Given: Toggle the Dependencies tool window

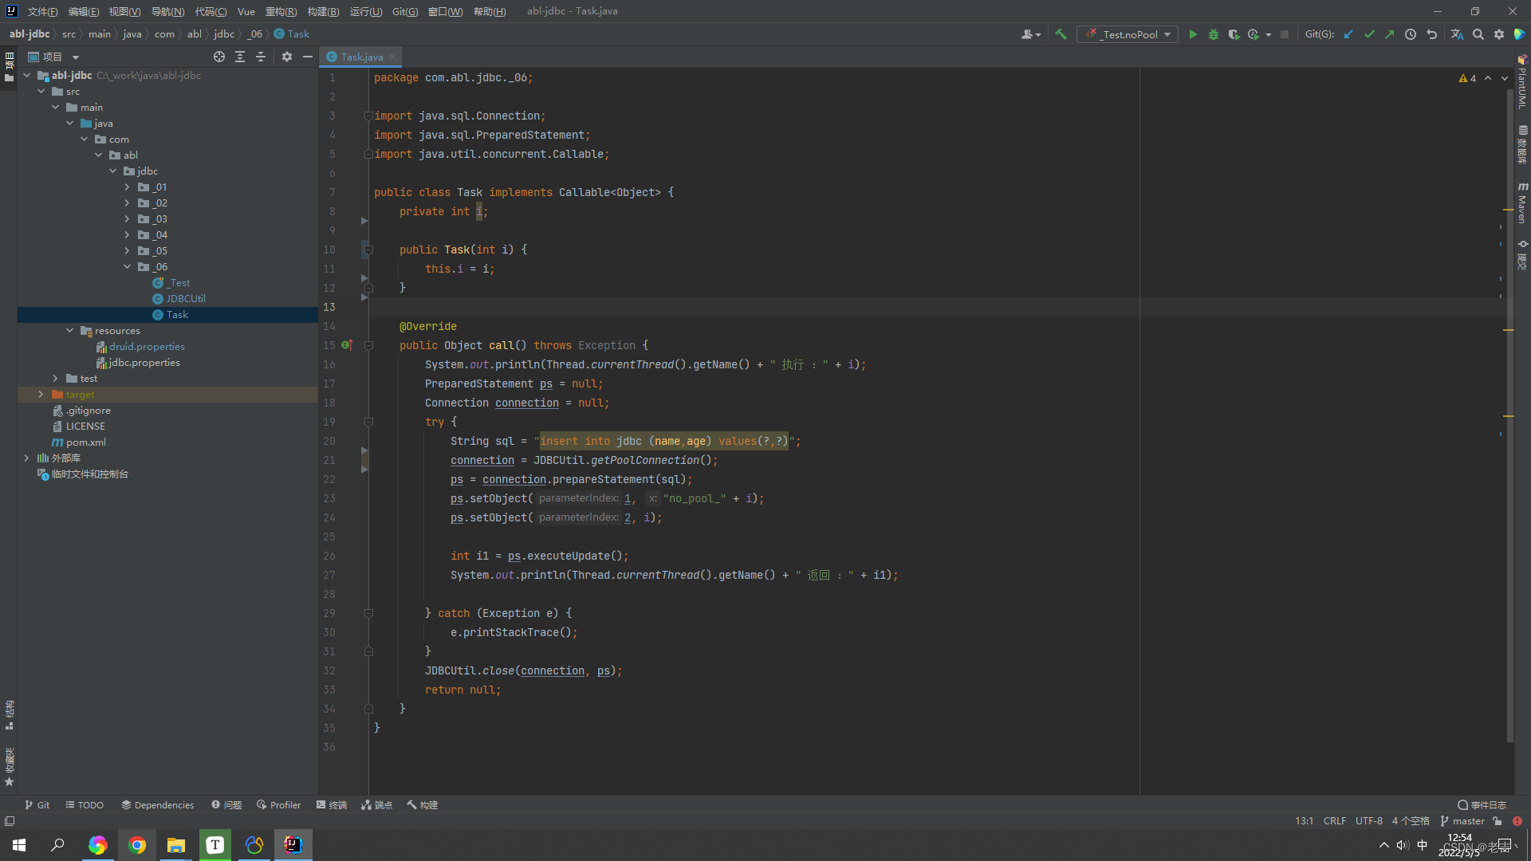Looking at the screenshot, I should tap(157, 805).
